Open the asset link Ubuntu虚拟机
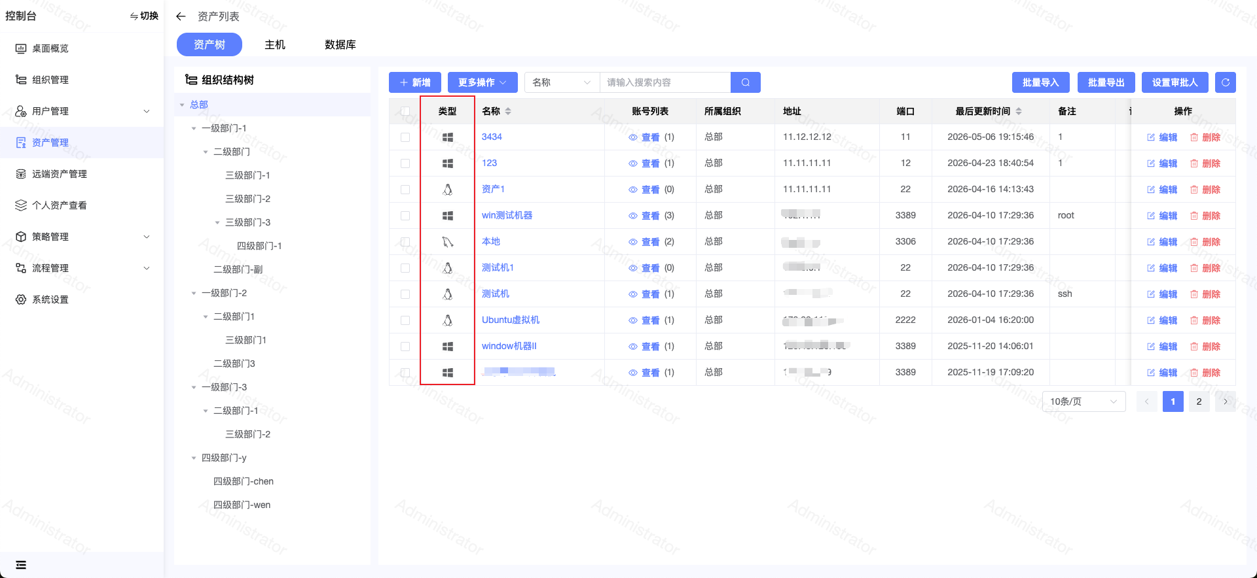Image resolution: width=1257 pixels, height=578 pixels. 511,320
